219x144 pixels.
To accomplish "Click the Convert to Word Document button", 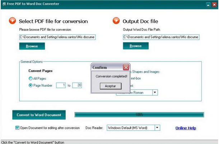I will click(39, 115).
